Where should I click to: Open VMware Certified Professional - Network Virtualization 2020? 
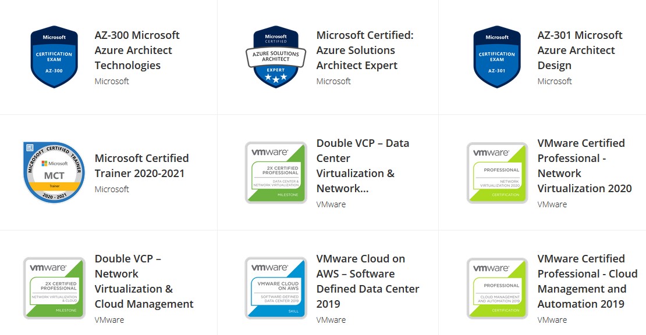[584, 165]
